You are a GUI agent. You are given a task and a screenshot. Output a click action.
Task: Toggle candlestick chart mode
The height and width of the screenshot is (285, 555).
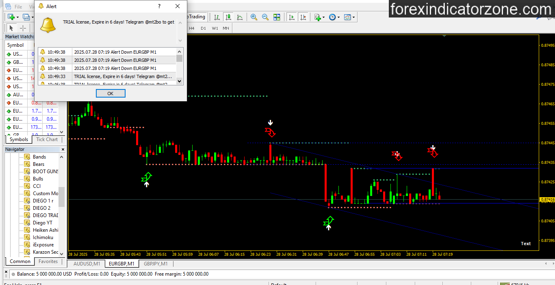228,17
